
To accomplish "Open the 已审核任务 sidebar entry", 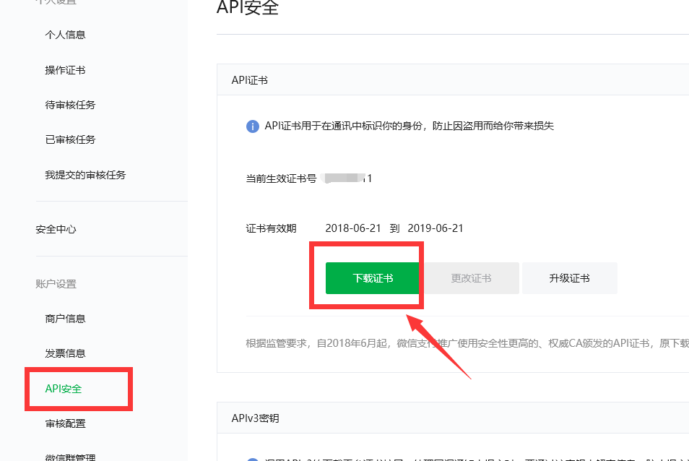I will click(70, 139).
